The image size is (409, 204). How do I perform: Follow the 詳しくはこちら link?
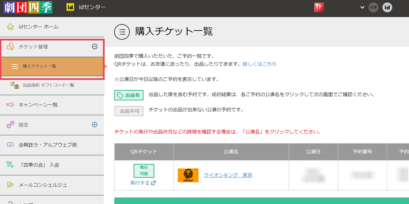click(259, 64)
